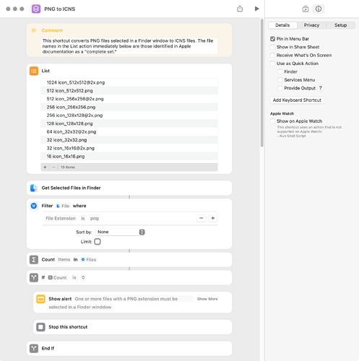Viewport: 359px width, 361px height.
Task: Click the Count action sigma icon
Action: pyautogui.click(x=34, y=260)
